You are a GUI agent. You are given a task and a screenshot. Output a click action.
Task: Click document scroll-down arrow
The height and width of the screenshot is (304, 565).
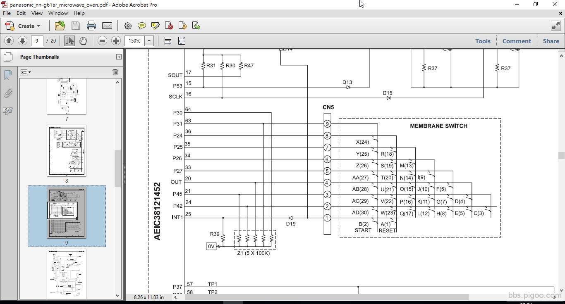click(x=561, y=290)
